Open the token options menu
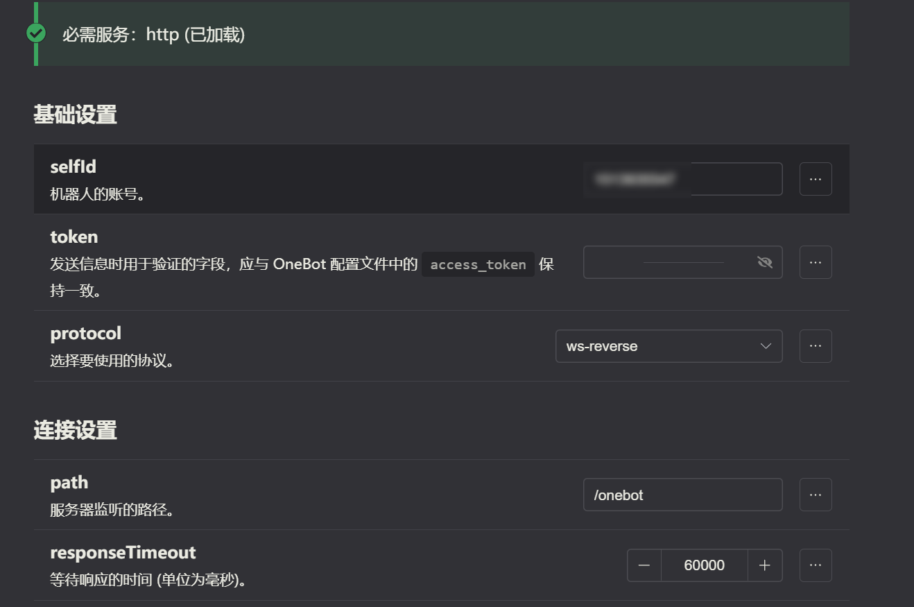 pyautogui.click(x=816, y=262)
